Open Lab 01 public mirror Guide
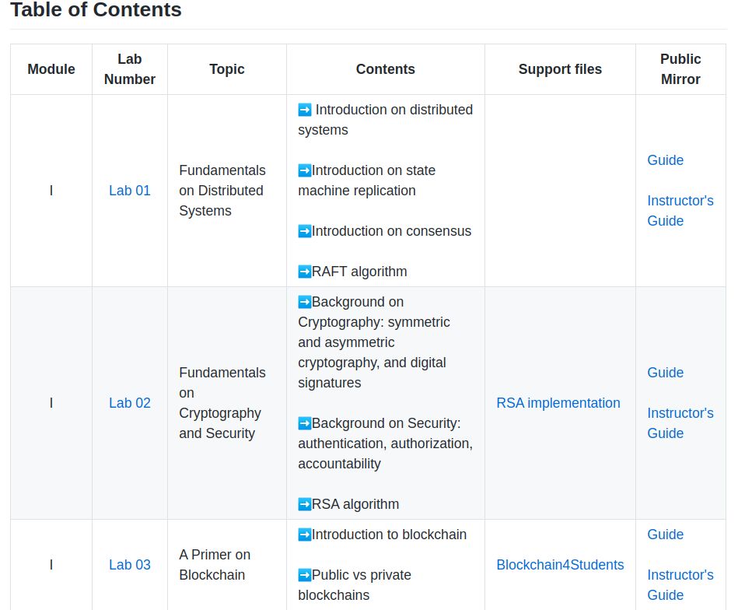The height and width of the screenshot is (610, 738). coord(665,160)
